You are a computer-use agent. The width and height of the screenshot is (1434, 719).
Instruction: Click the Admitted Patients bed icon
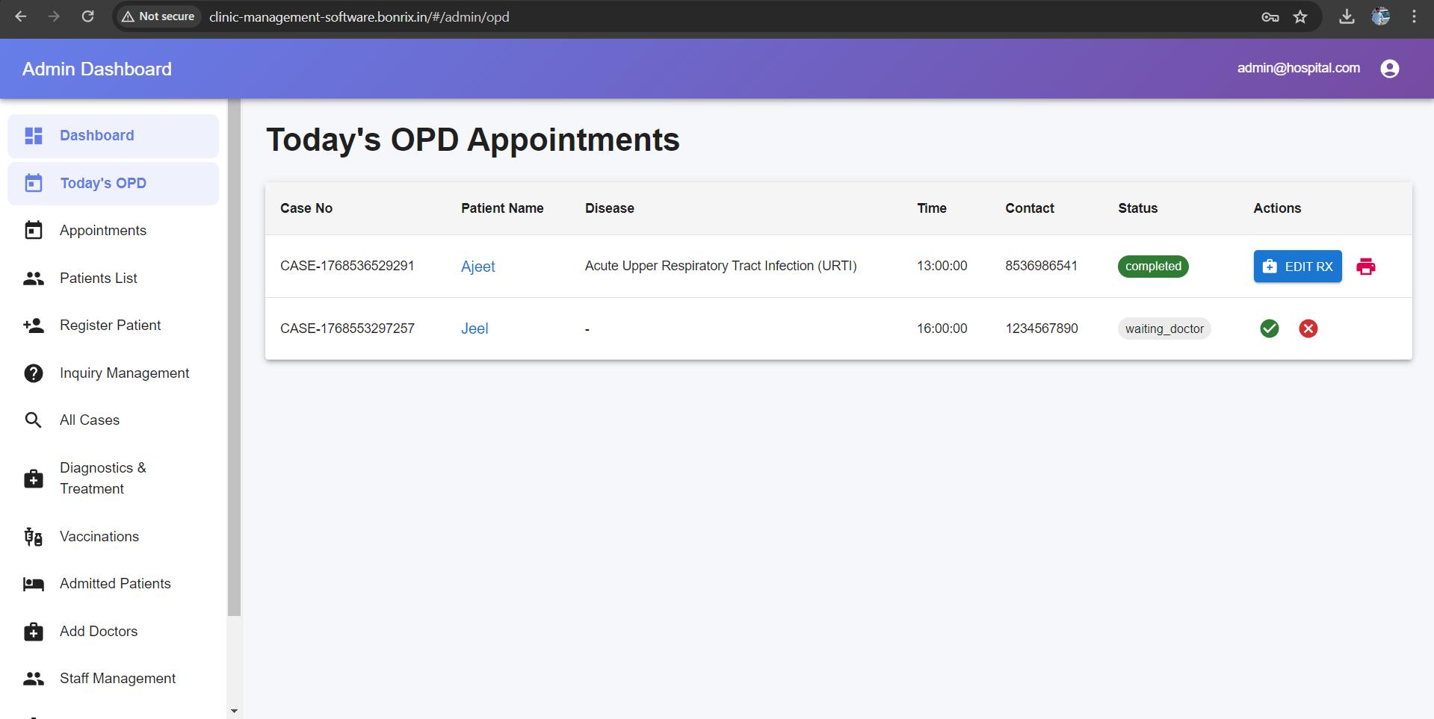33,583
